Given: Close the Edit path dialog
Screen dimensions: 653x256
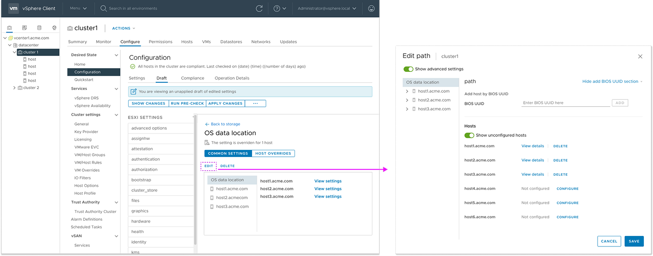Looking at the screenshot, I should coord(640,56).
